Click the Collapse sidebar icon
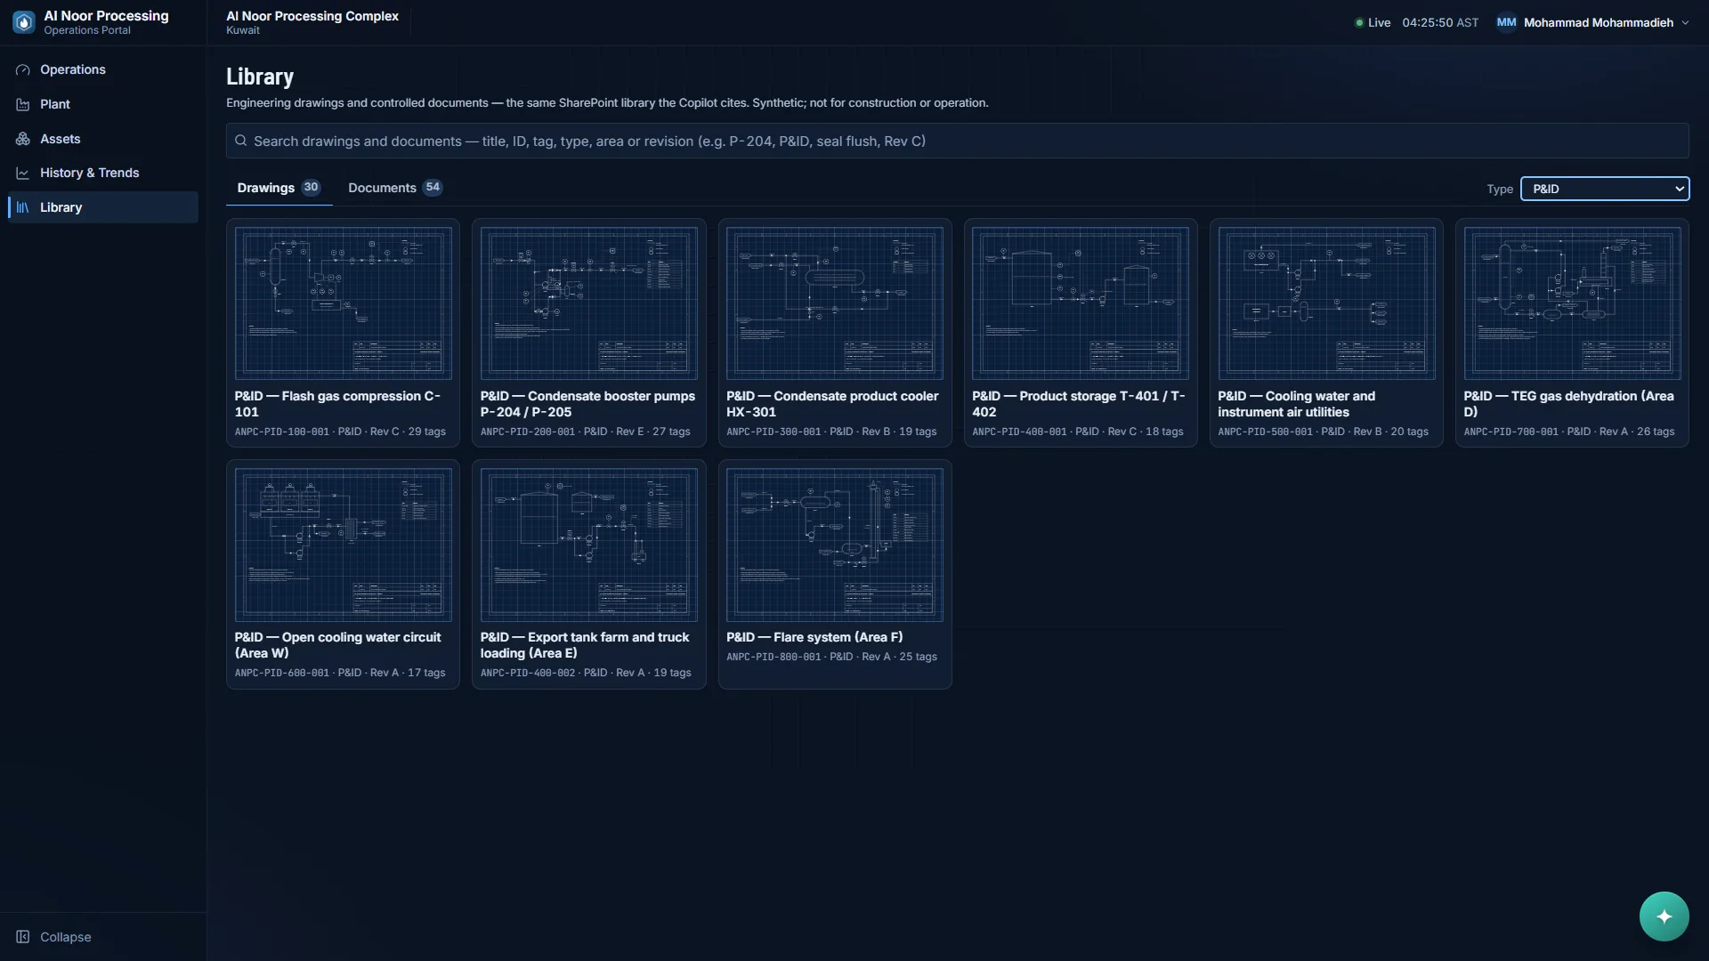 [x=23, y=937]
